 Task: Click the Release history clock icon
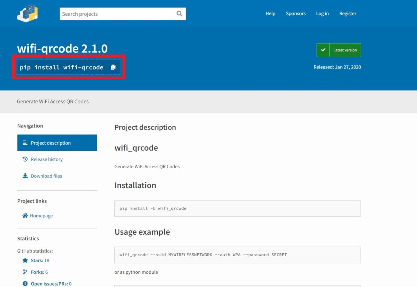pos(24,159)
